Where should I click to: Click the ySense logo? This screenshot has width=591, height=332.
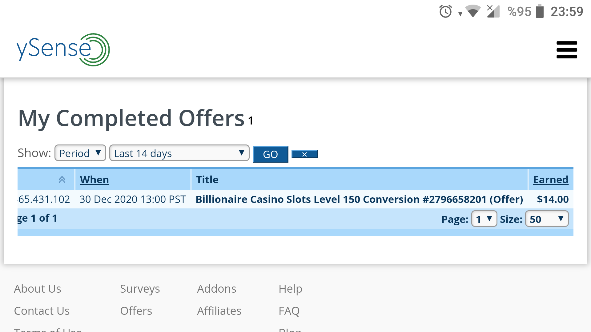tap(63, 50)
